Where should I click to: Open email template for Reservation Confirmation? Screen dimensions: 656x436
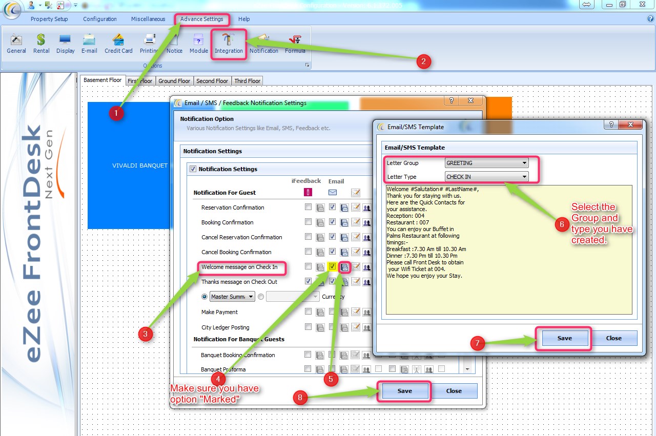(344, 207)
